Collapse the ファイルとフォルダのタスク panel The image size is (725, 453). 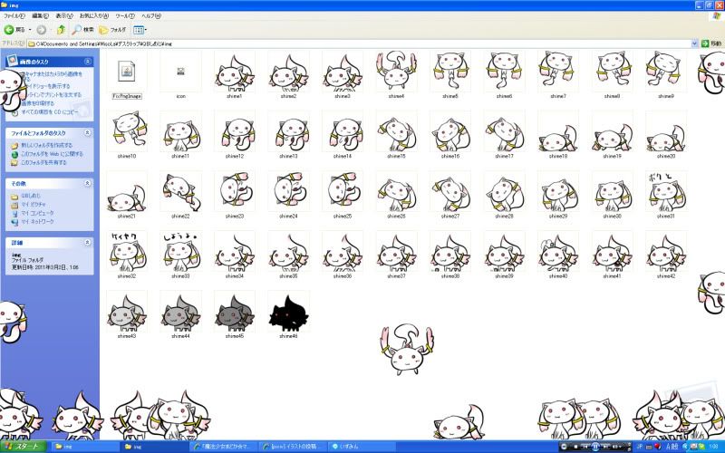coord(87,133)
